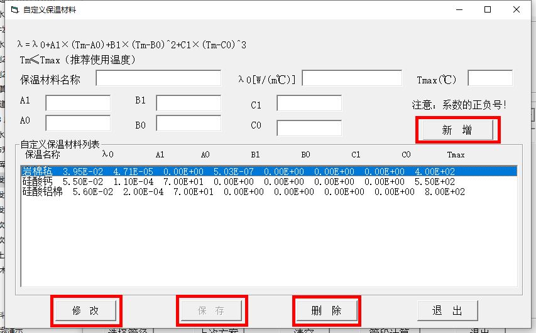536x333 pixels.
Task: Click the grayed 保存 (Save) button
Action: click(211, 310)
